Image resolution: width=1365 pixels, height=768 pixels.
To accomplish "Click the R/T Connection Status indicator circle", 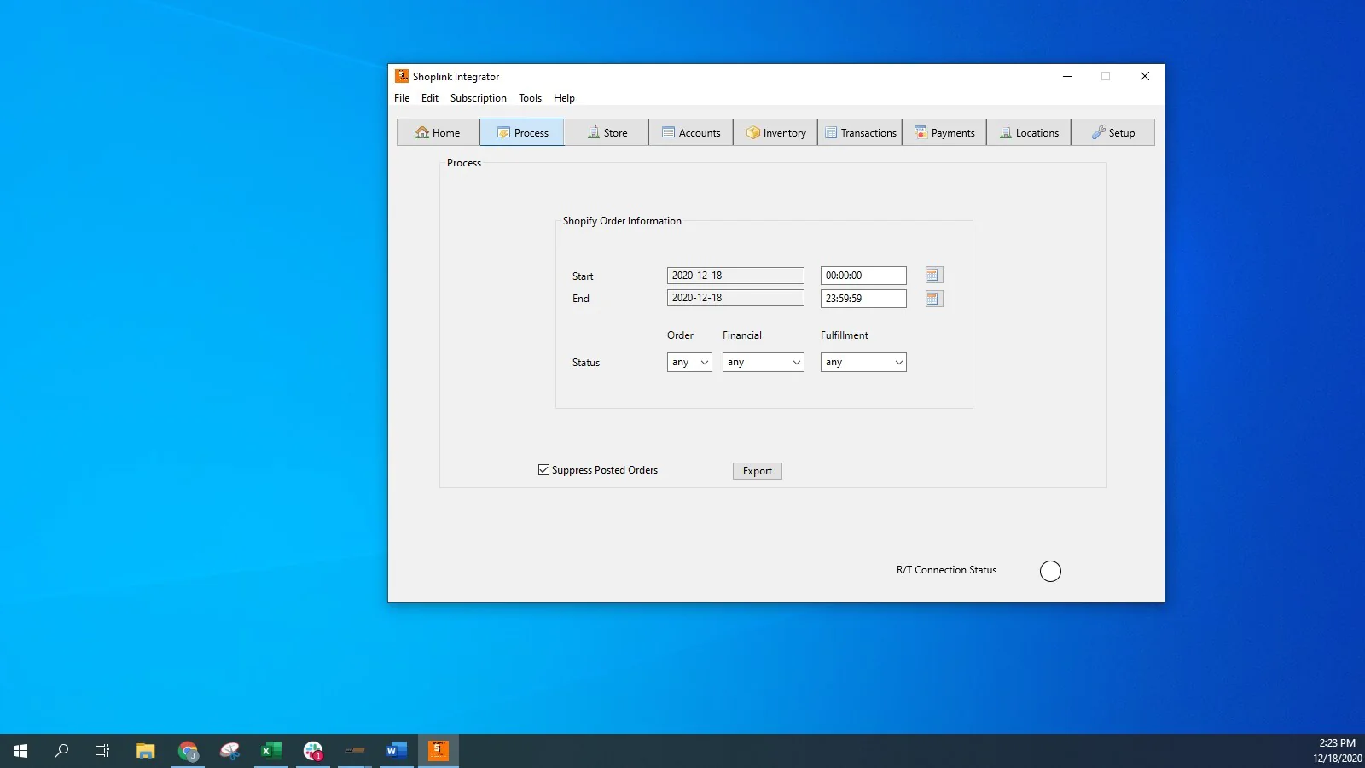I will coord(1050,572).
